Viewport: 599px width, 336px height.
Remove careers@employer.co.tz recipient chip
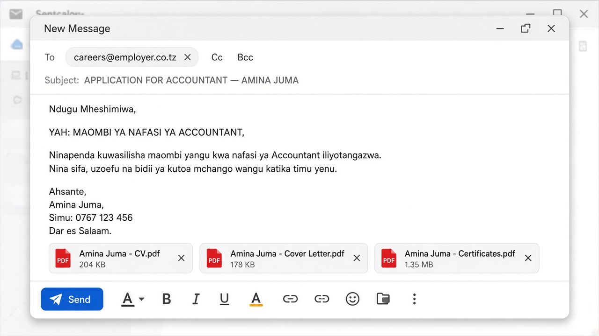pyautogui.click(x=187, y=57)
